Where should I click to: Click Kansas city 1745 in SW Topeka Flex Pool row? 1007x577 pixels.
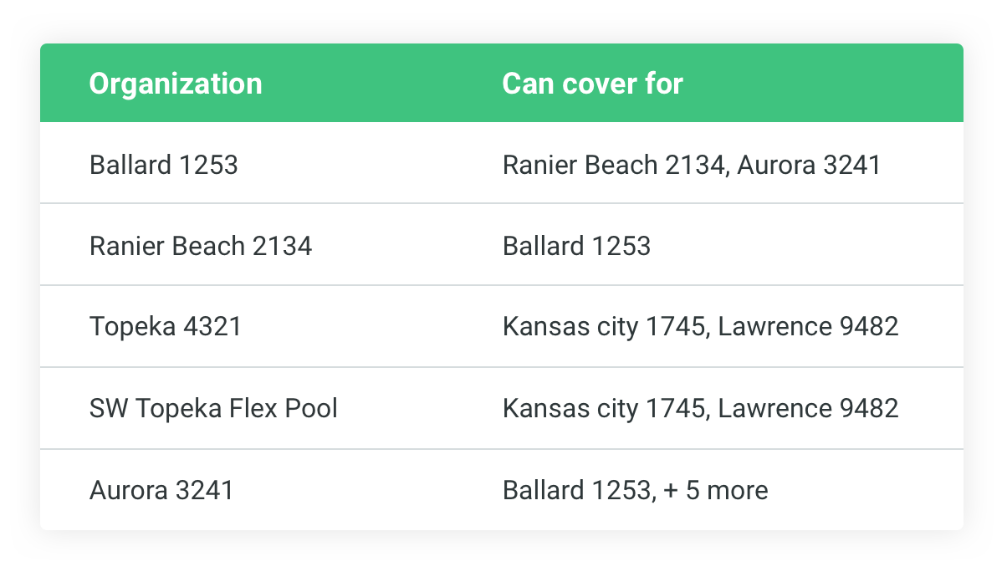tap(603, 408)
